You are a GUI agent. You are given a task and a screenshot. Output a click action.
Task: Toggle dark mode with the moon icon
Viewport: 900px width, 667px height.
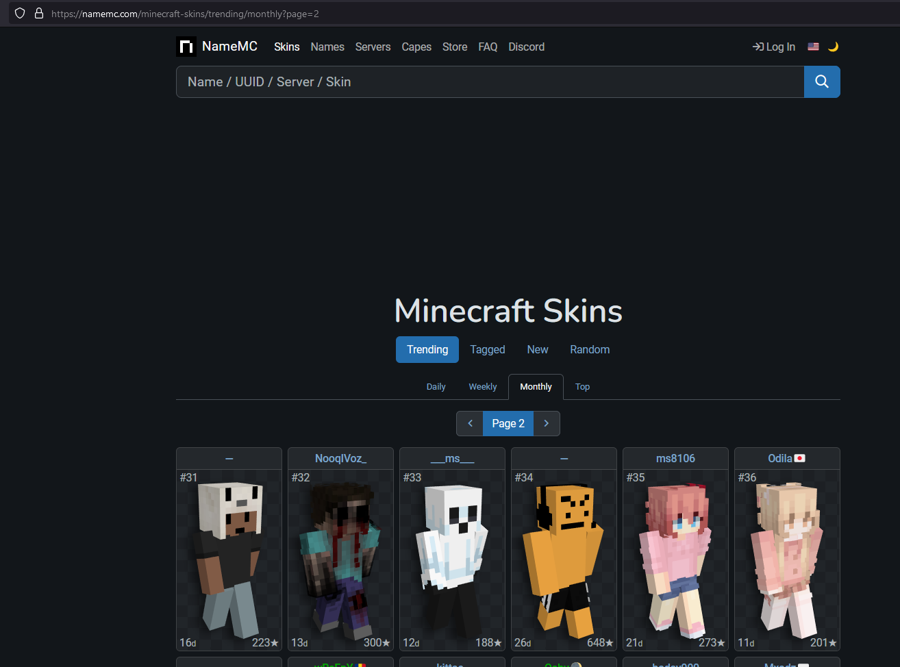pyautogui.click(x=833, y=47)
